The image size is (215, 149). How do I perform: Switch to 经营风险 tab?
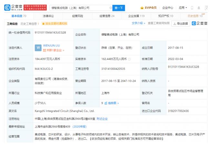point(77,16)
